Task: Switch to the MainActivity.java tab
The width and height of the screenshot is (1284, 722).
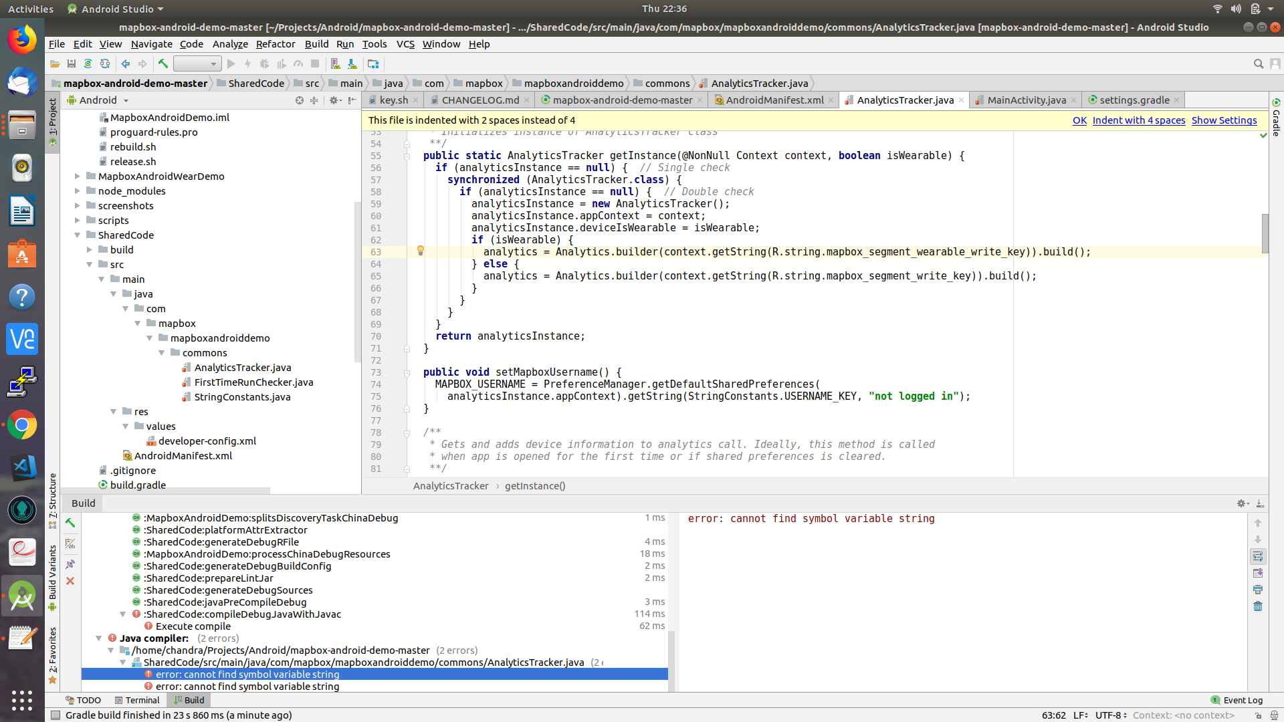Action: [x=1025, y=100]
